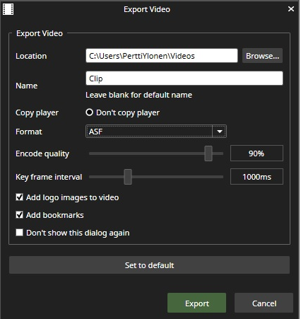Uncheck Add logo images to video
The height and width of the screenshot is (319, 301).
click(19, 197)
